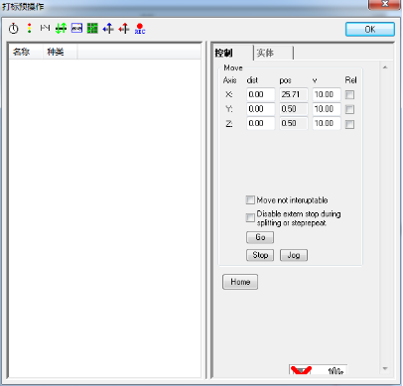The width and height of the screenshot is (403, 386).
Task: Click the red REC record icon
Action: [x=140, y=29]
